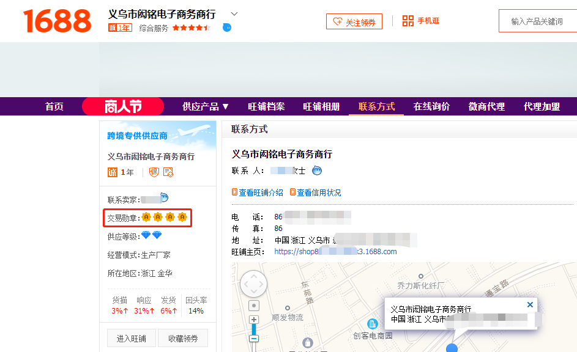
Task: Click the header 诚1年 badge
Action: 120,28
